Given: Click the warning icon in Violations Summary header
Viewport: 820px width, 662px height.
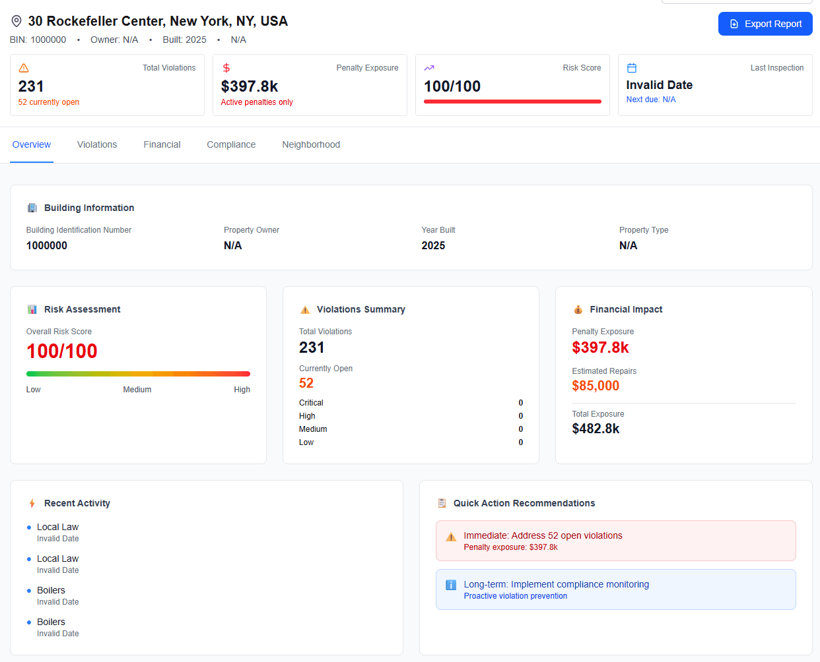Looking at the screenshot, I should (305, 309).
